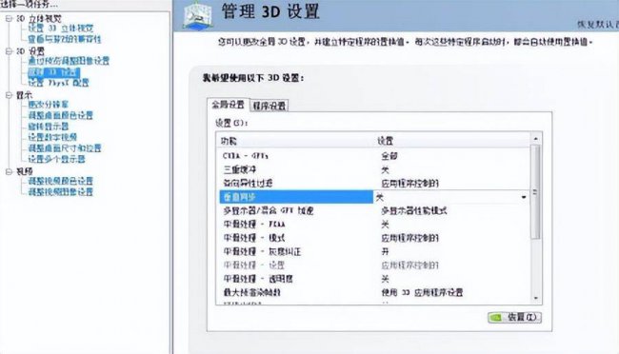
Task: Open 查看与游戏的兼容性 in the task tree
Action: point(65,39)
